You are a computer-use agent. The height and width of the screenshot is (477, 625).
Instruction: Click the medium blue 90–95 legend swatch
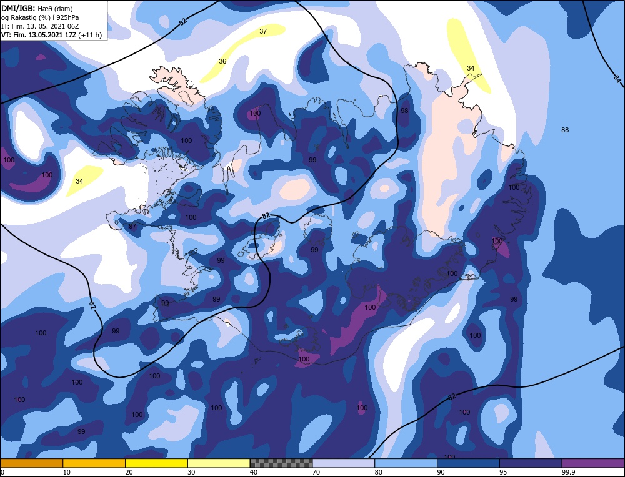point(468,463)
